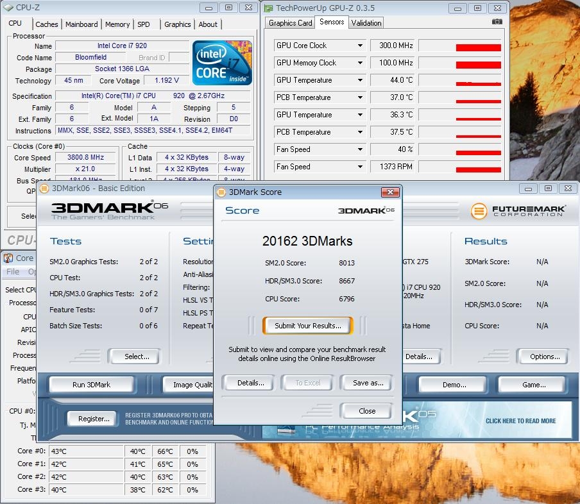The height and width of the screenshot is (504, 580).
Task: Open the GPU Temperature dropdown showing 36.3 °C
Action: pos(360,115)
